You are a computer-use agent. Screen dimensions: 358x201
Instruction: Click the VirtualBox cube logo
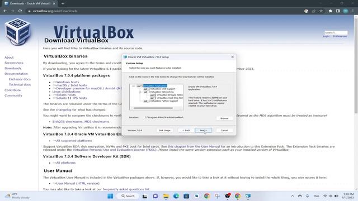tap(18, 31)
